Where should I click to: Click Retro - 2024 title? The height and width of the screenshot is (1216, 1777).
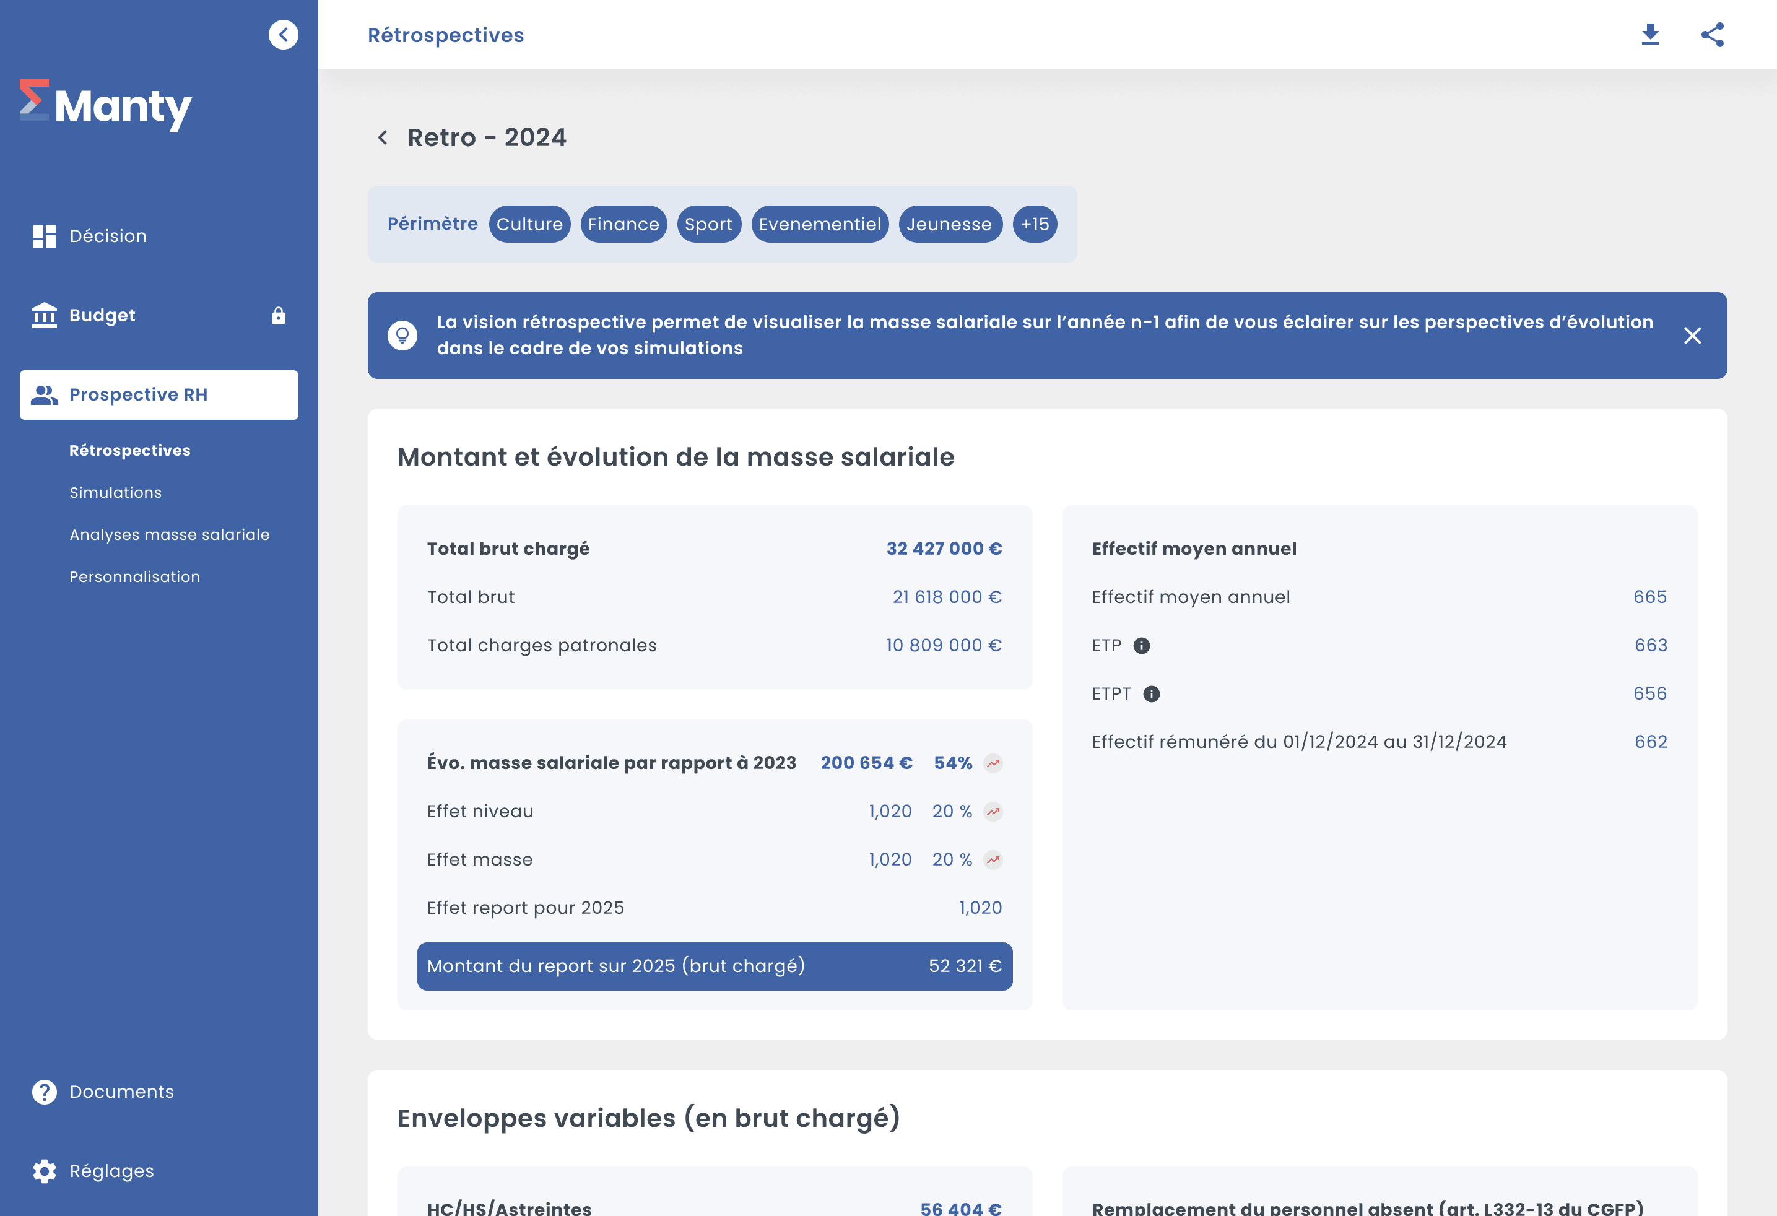(486, 137)
